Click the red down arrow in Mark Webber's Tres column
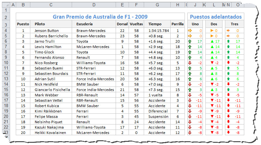 click(x=228, y=95)
